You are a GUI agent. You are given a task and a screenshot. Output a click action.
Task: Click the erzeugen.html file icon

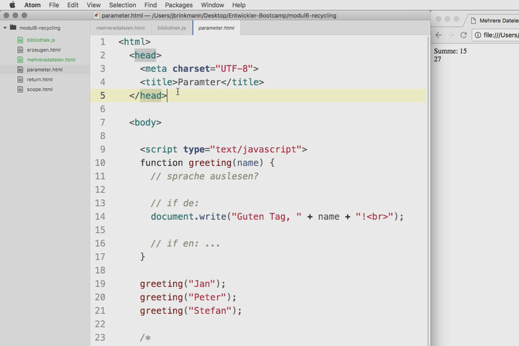19,50
